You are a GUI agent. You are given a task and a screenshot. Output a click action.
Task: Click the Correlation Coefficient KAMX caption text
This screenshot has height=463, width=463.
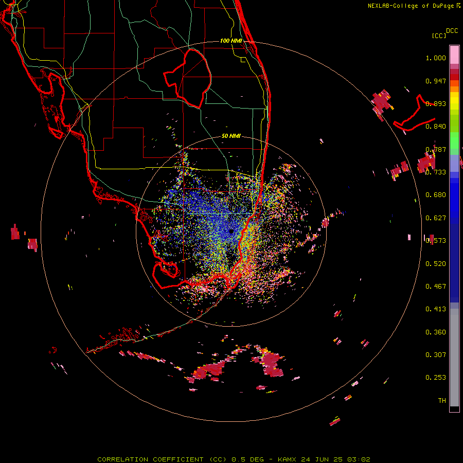pyautogui.click(x=234, y=459)
